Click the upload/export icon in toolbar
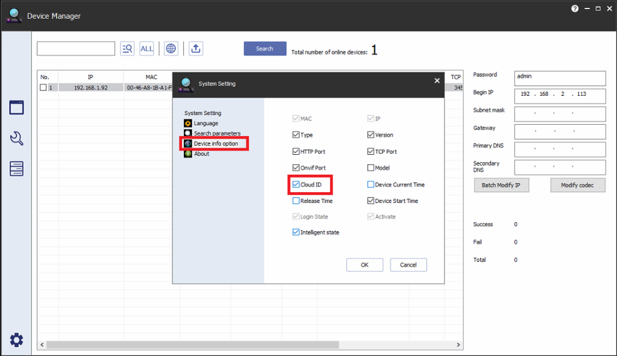 pyautogui.click(x=195, y=49)
